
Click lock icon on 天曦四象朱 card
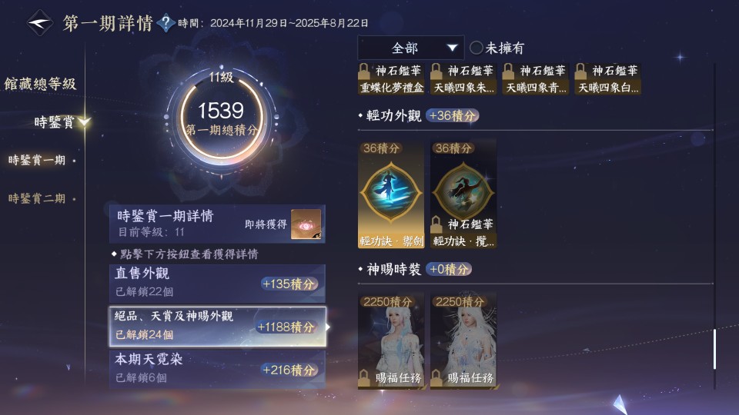click(x=436, y=71)
